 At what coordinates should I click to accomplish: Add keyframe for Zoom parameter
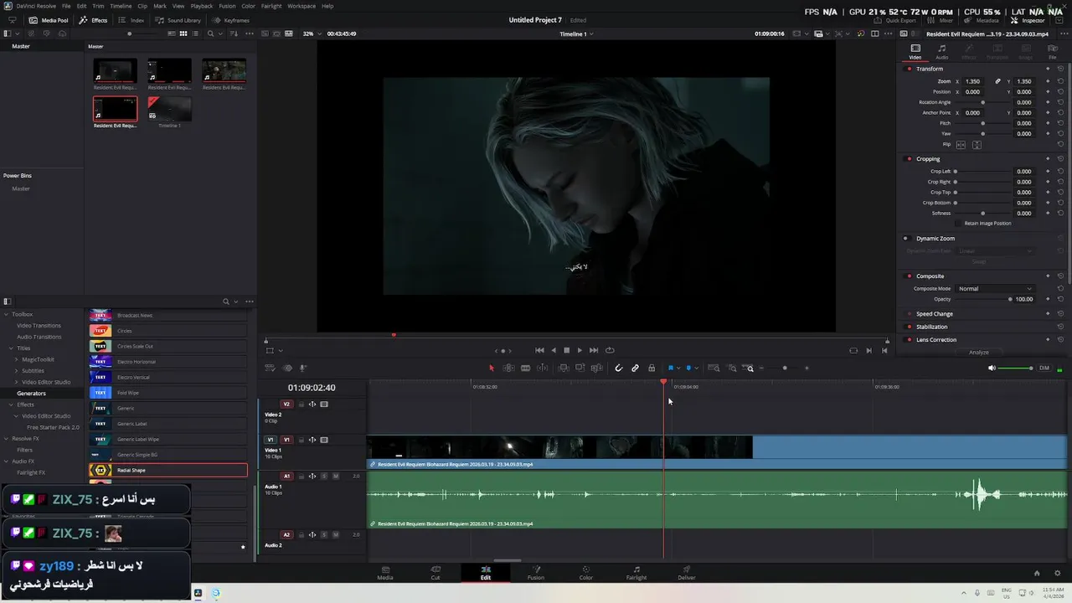tap(1048, 81)
